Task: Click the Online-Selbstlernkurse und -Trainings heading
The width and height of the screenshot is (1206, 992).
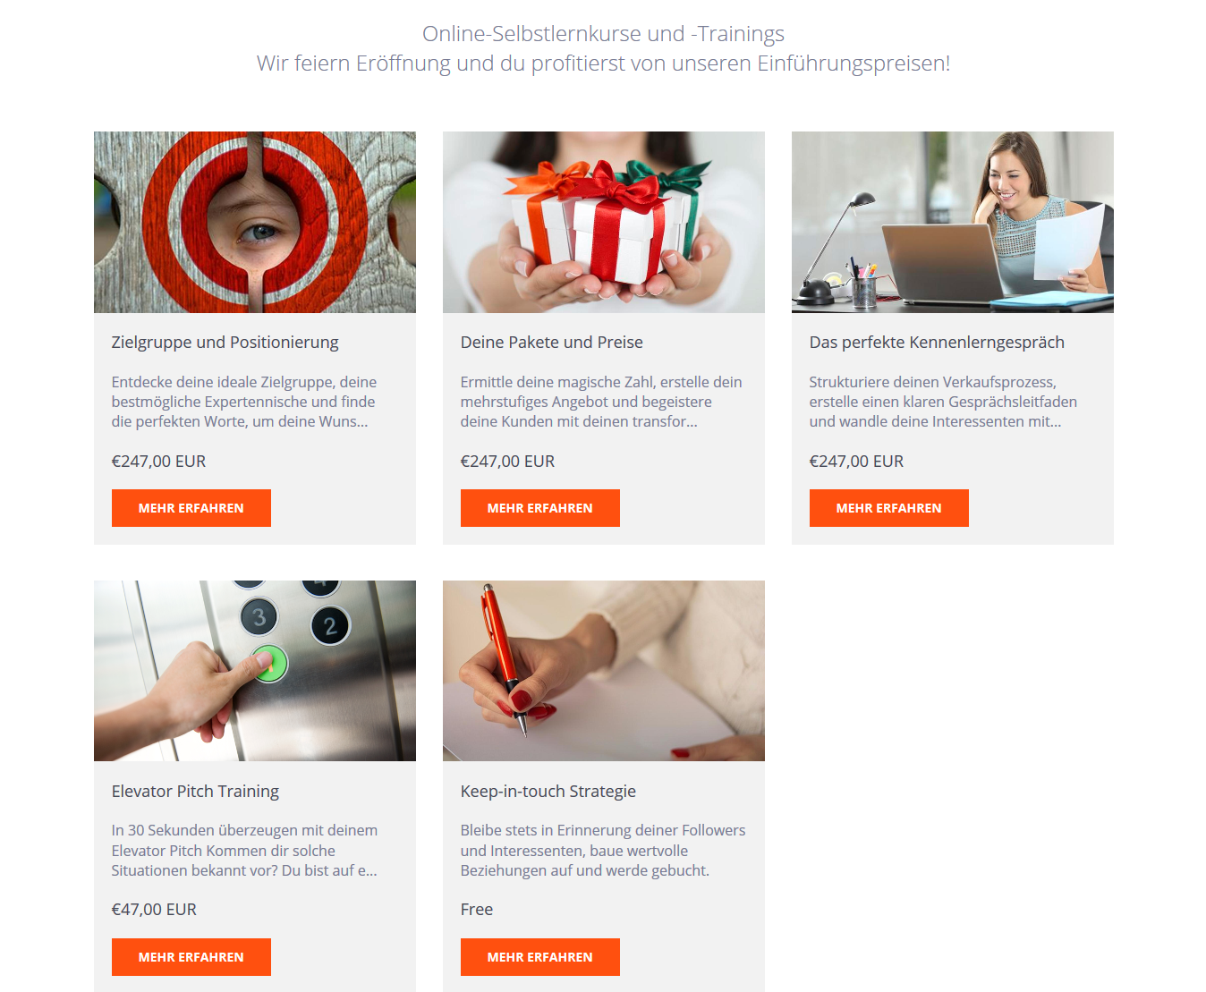Action: tap(603, 34)
